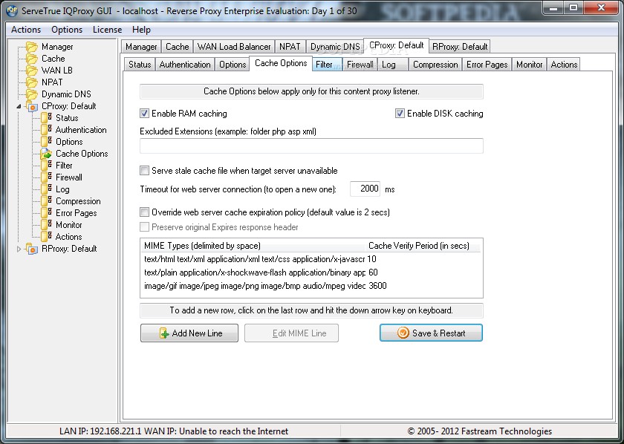The image size is (624, 444).
Task: Click the MIME Types column header
Action: 253,246
